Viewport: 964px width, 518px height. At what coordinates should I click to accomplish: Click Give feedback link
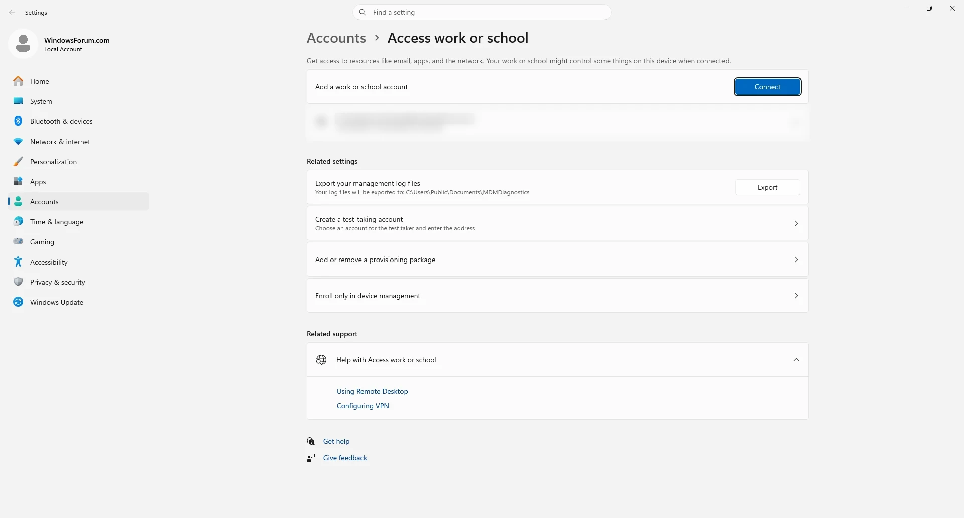345,458
